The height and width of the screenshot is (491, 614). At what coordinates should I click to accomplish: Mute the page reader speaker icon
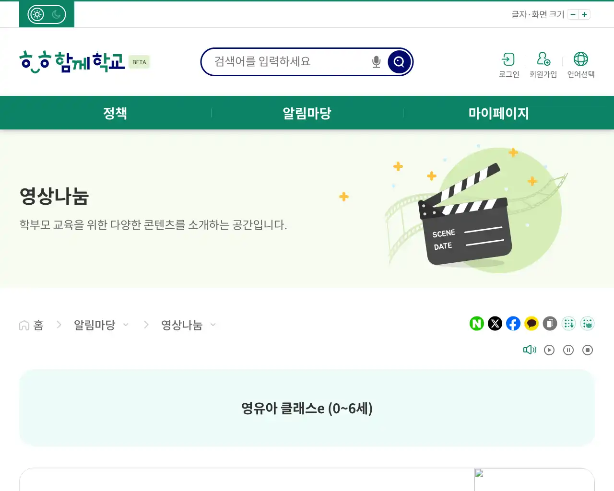coord(530,350)
